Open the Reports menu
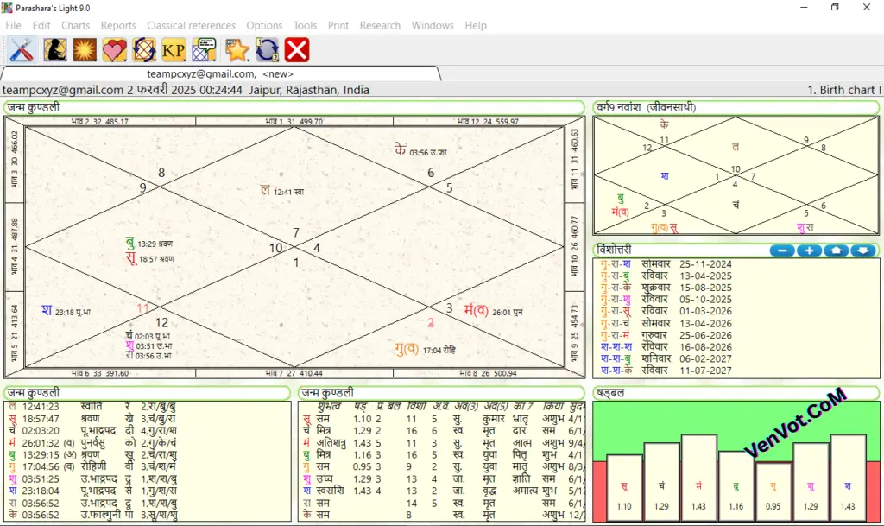The image size is (884, 526). click(x=118, y=25)
